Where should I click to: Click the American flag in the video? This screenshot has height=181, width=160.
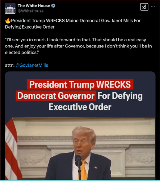[12, 149]
